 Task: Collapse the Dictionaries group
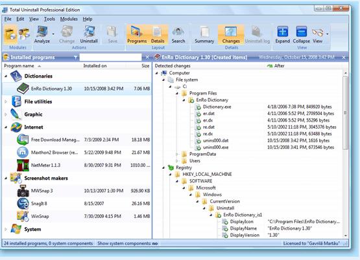(x=6, y=76)
